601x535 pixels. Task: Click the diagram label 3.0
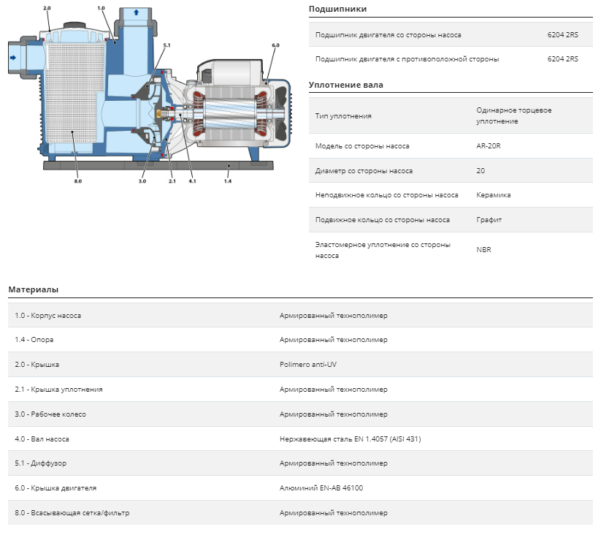pos(142,181)
